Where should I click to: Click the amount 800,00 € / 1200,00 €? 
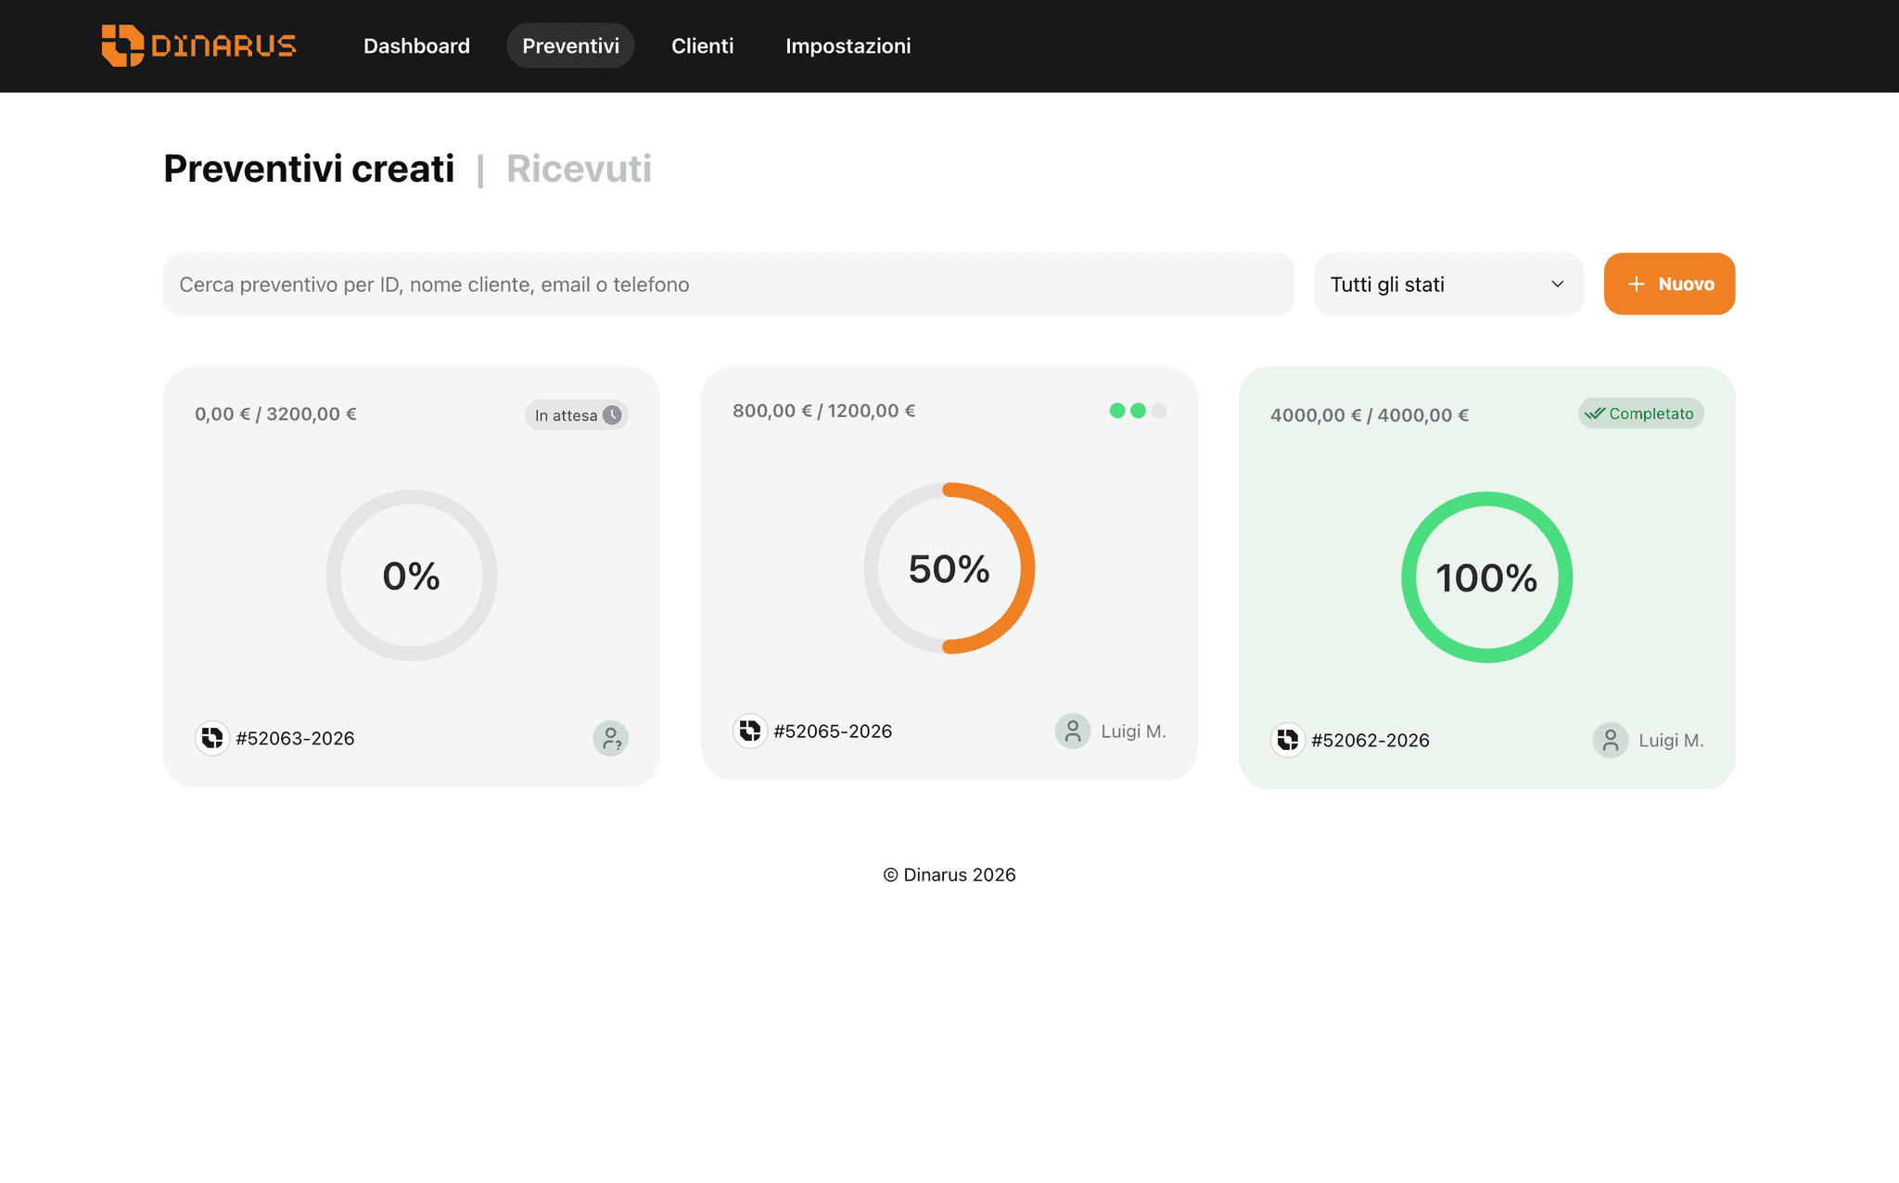coord(823,411)
